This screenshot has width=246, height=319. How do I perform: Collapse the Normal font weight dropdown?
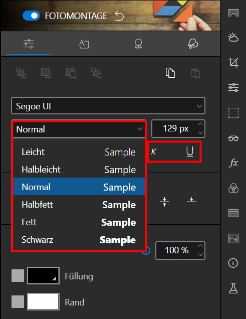[79, 129]
